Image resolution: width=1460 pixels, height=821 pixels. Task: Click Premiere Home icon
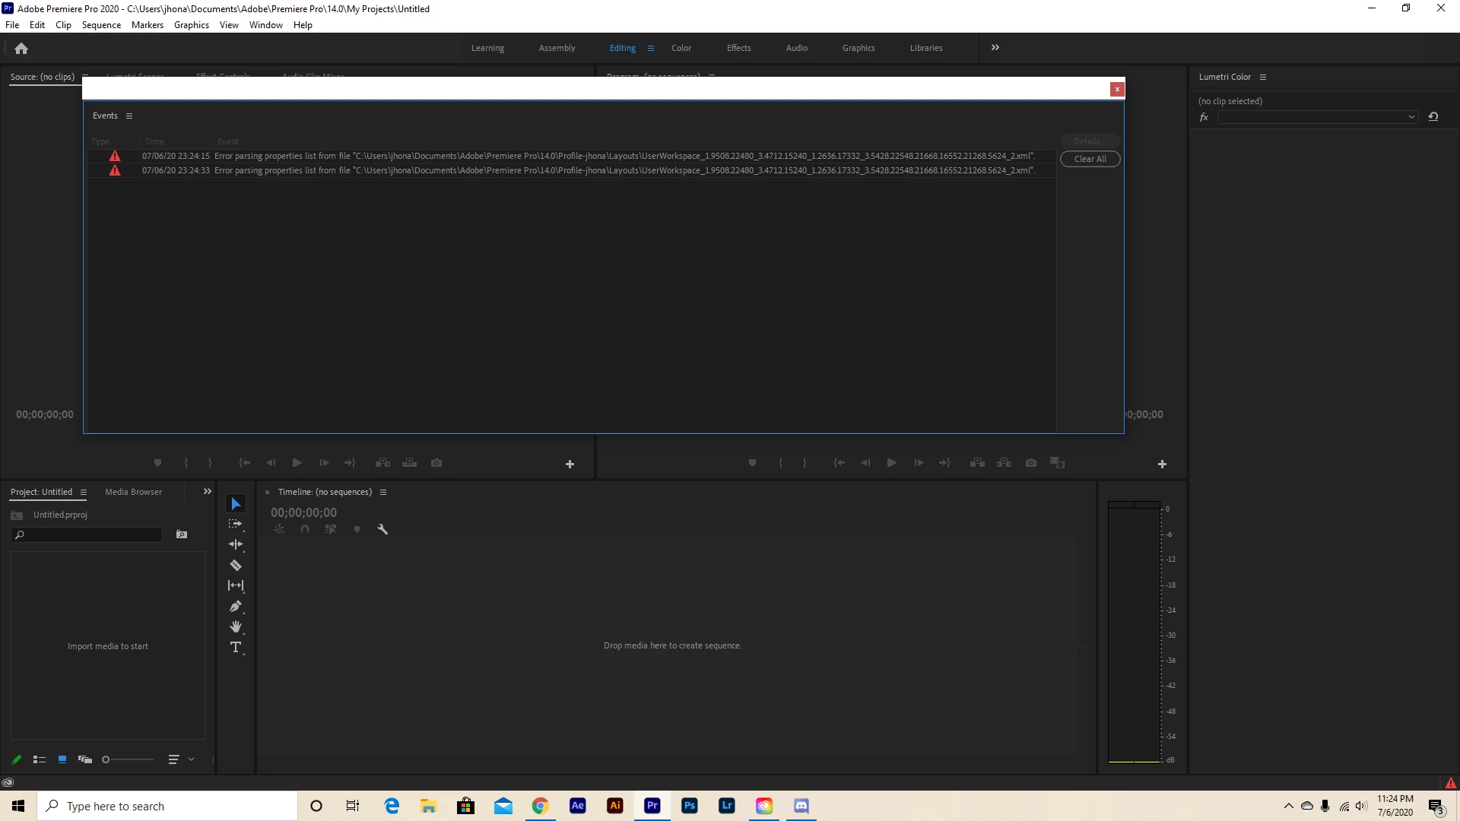pyautogui.click(x=21, y=49)
